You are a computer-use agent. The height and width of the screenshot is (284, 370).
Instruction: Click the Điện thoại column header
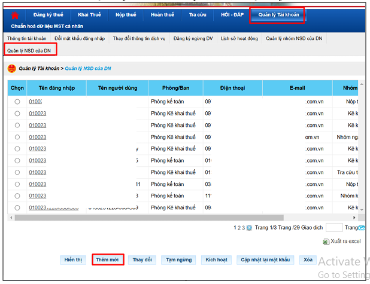click(233, 88)
